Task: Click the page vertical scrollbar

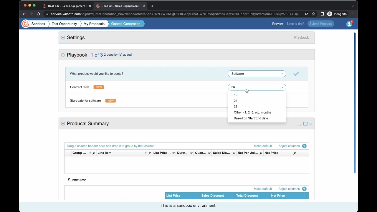Action: (x=355, y=103)
